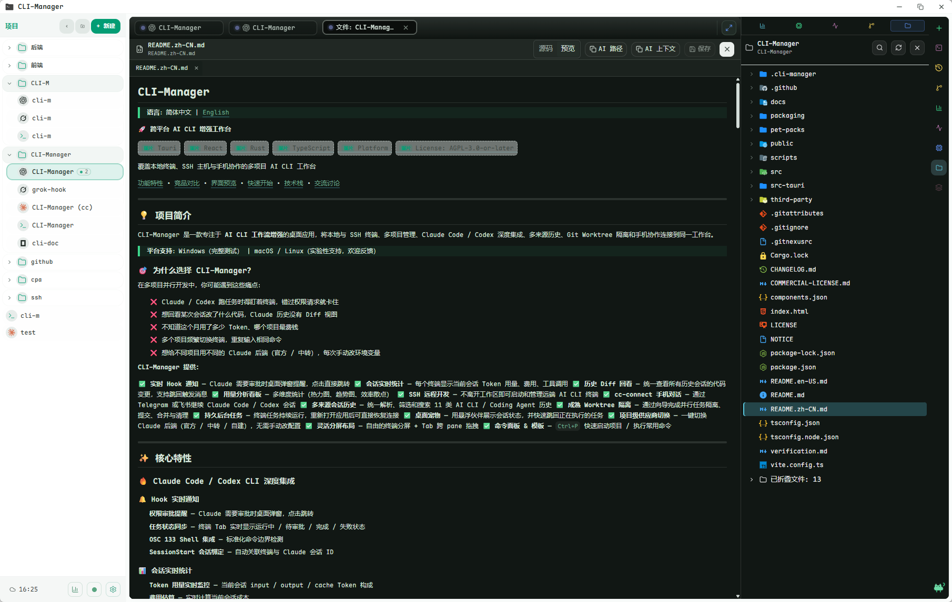This screenshot has width=952, height=602.
Task: Jump to the 竞品对比 section link
Action: tap(187, 183)
